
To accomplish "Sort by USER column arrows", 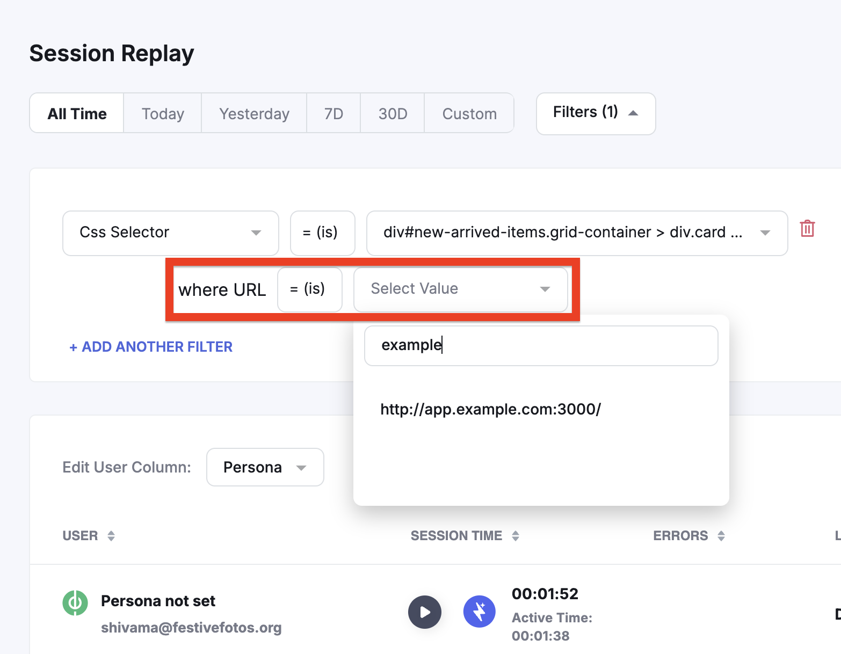I will (111, 536).
